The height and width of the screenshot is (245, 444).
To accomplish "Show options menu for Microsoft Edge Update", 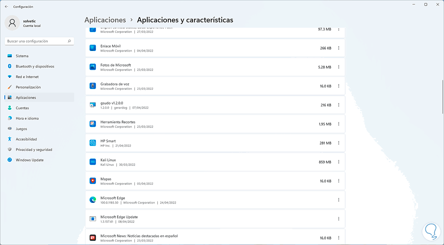I will point(339,219).
